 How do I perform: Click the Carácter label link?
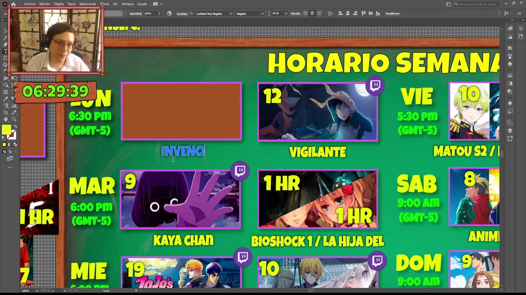point(182,14)
